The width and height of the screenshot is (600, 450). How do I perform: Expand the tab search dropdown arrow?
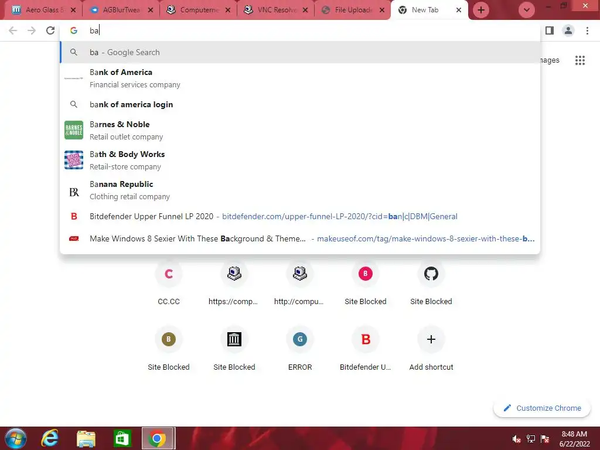click(527, 10)
